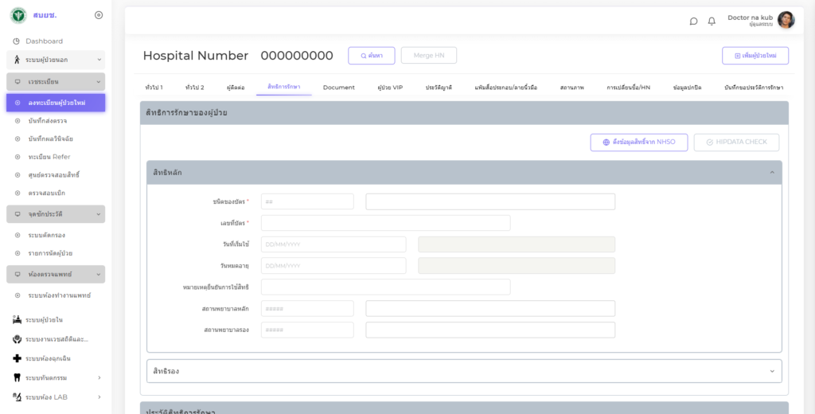Image resolution: width=815 pixels, height=414 pixels.
Task: Expand the สิทธิรอง section
Action: coord(771,371)
